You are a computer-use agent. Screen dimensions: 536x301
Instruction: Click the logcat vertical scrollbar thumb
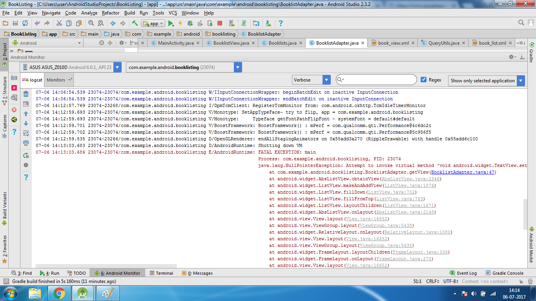point(525,214)
